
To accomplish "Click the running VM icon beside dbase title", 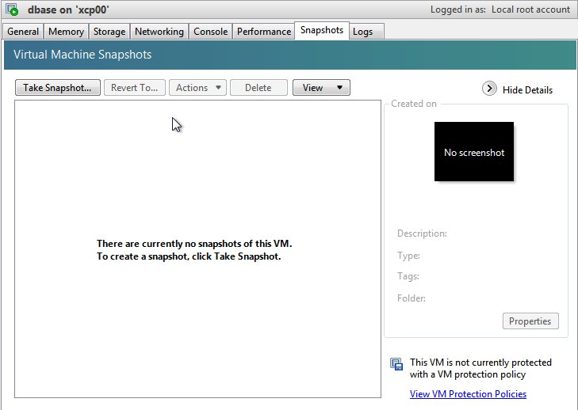I will 12,9.
